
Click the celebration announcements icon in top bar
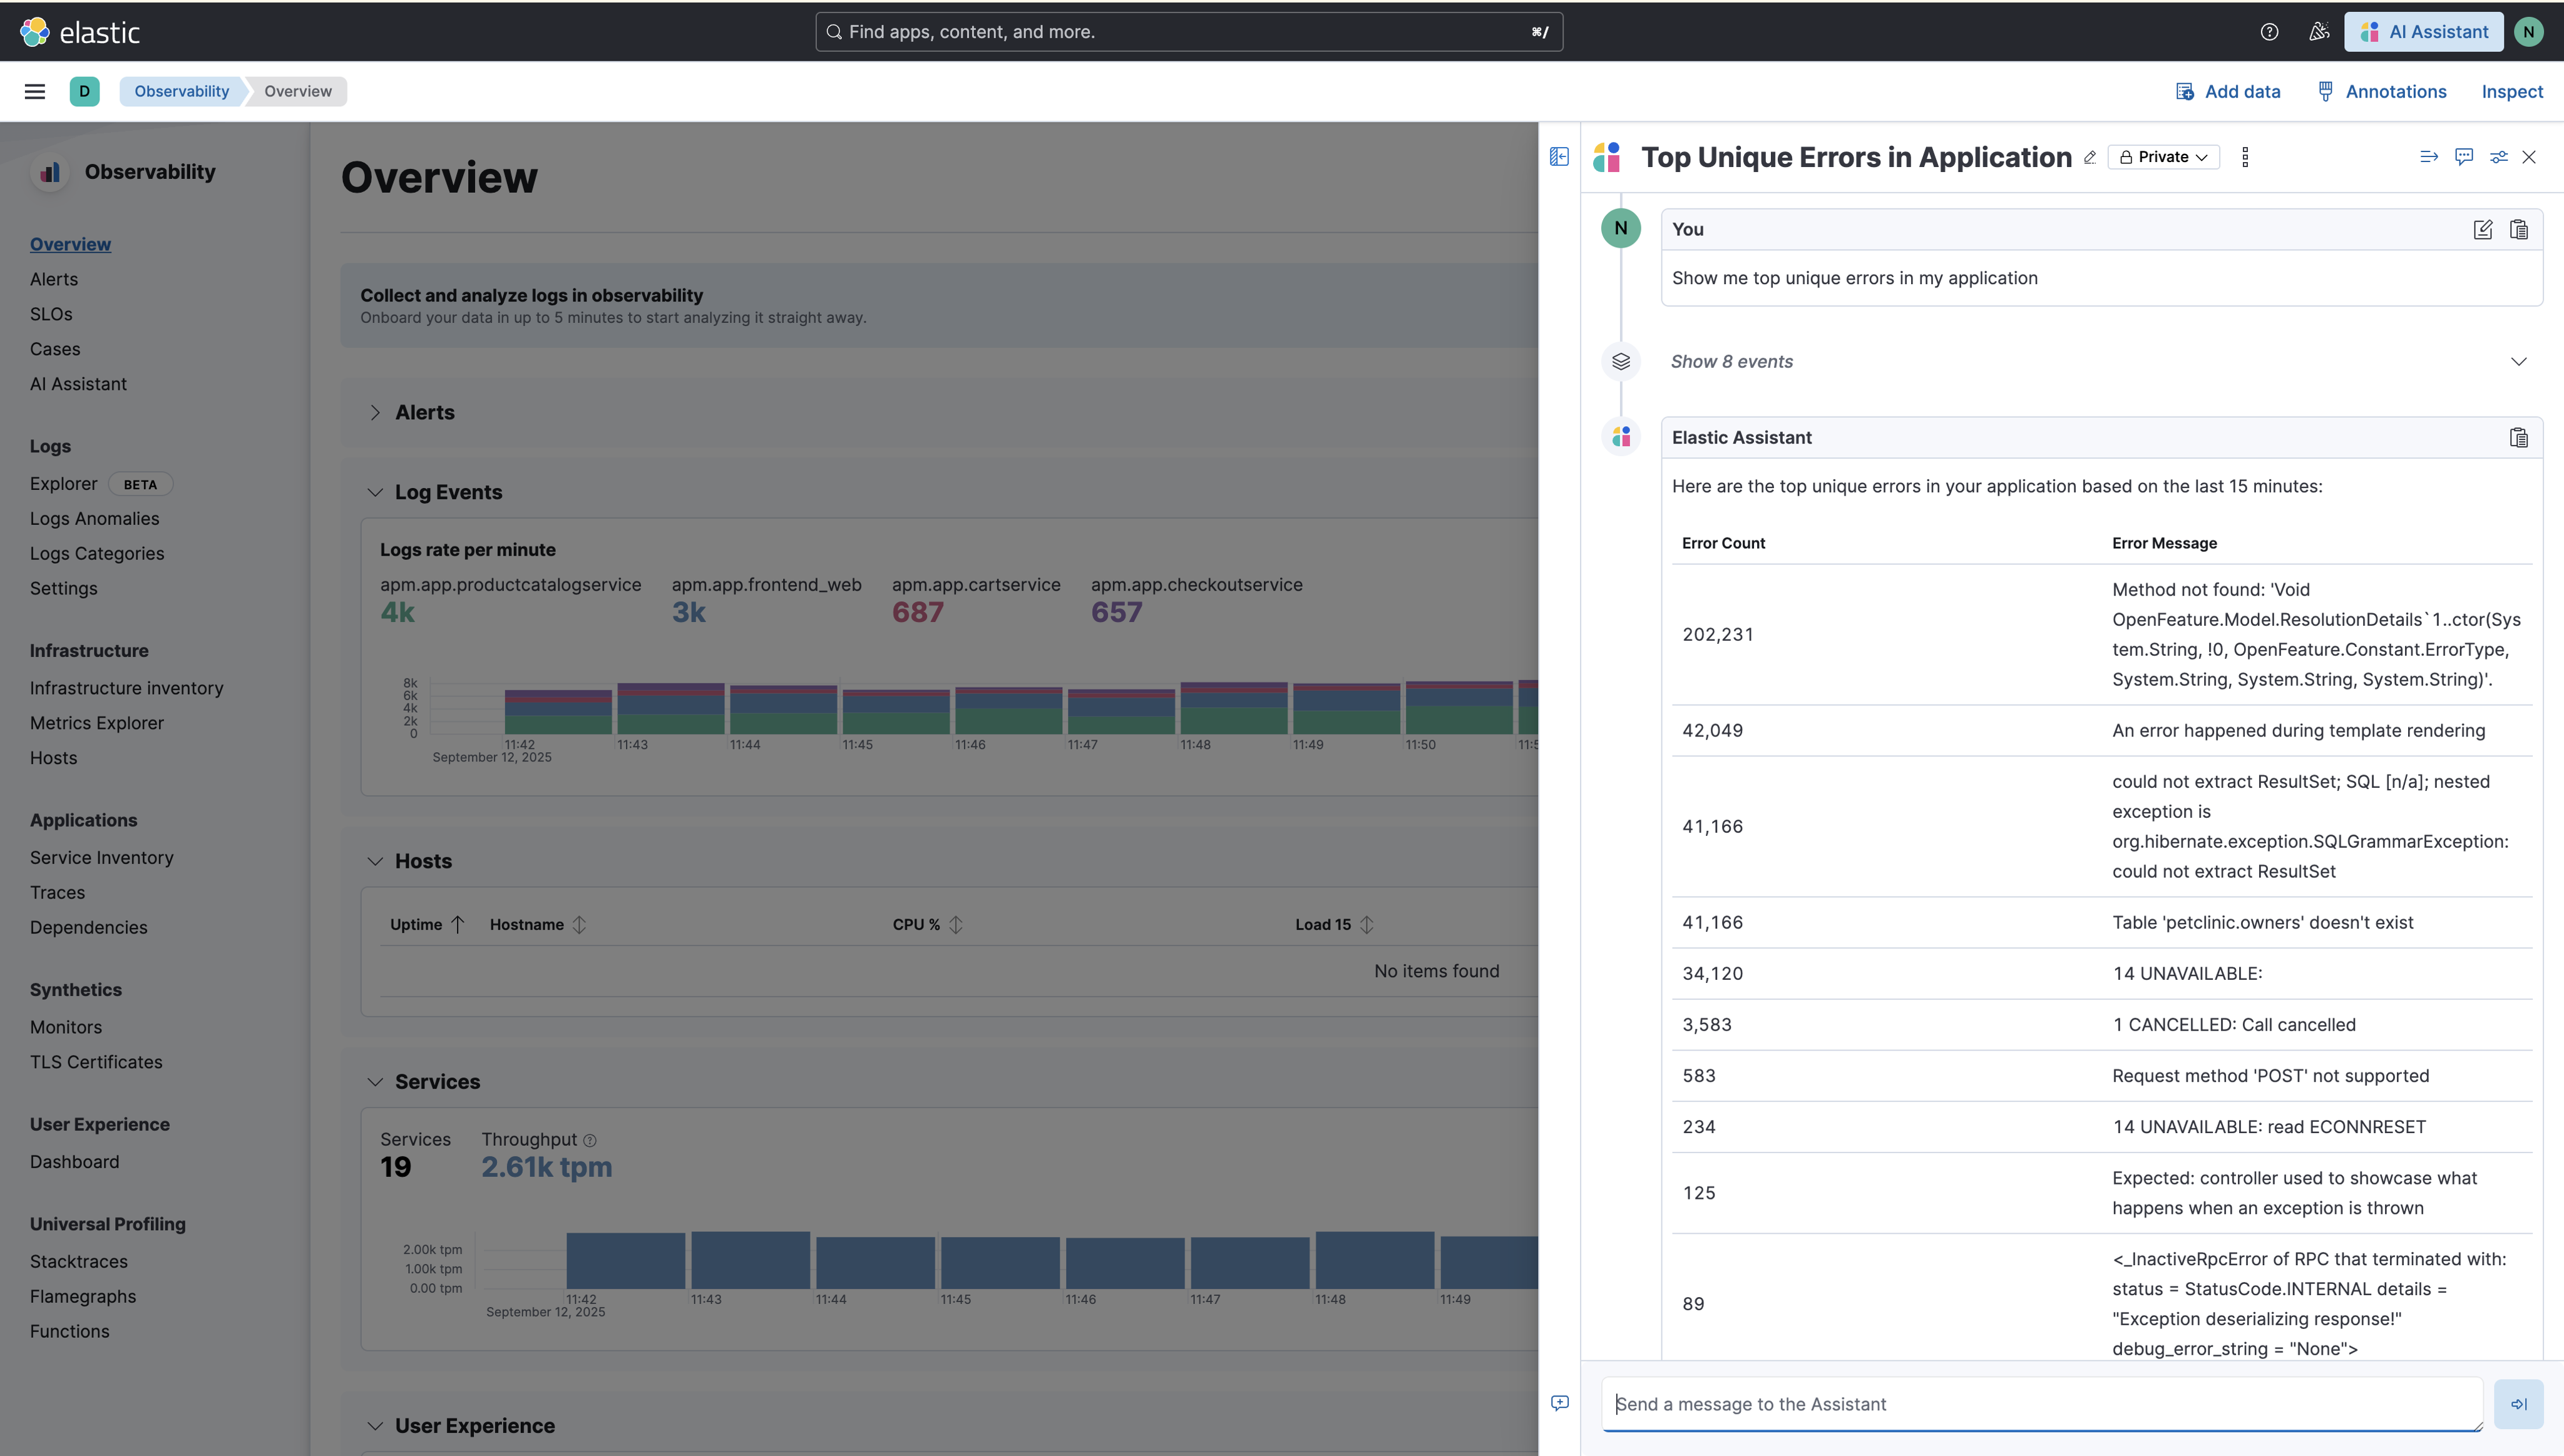[x=2319, y=31]
